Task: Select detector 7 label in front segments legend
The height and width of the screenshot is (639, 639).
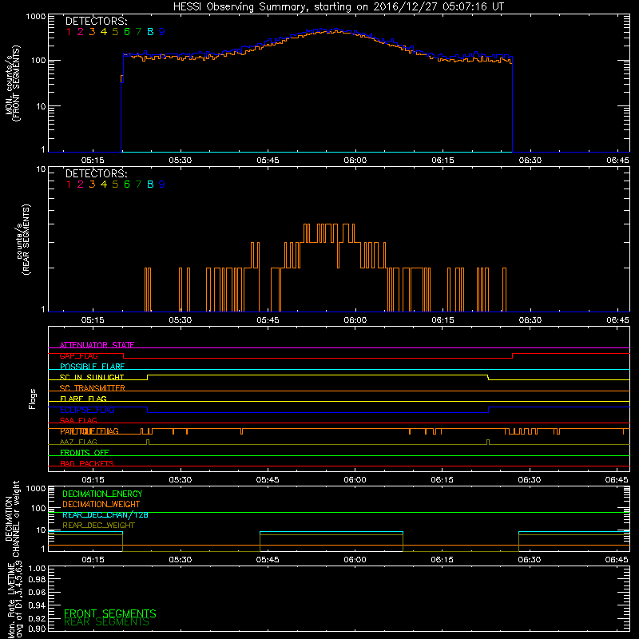Action: [138, 32]
